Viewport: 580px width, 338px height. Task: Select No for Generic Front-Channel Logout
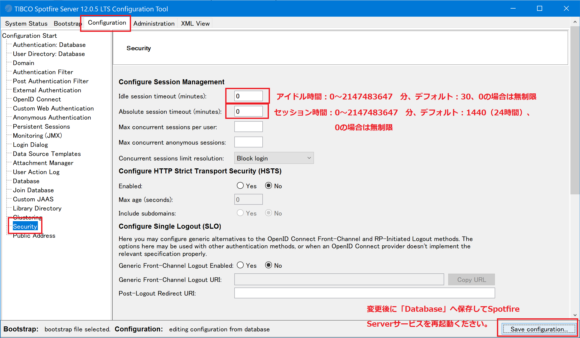268,265
